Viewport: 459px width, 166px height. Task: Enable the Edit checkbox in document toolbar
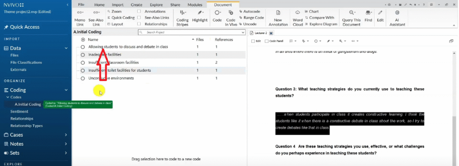[x=253, y=41]
